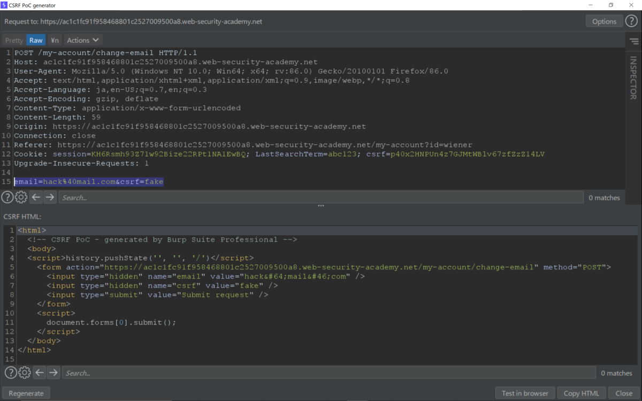Go to next match in CSRF HTML search
The height and width of the screenshot is (401, 642).
click(53, 373)
